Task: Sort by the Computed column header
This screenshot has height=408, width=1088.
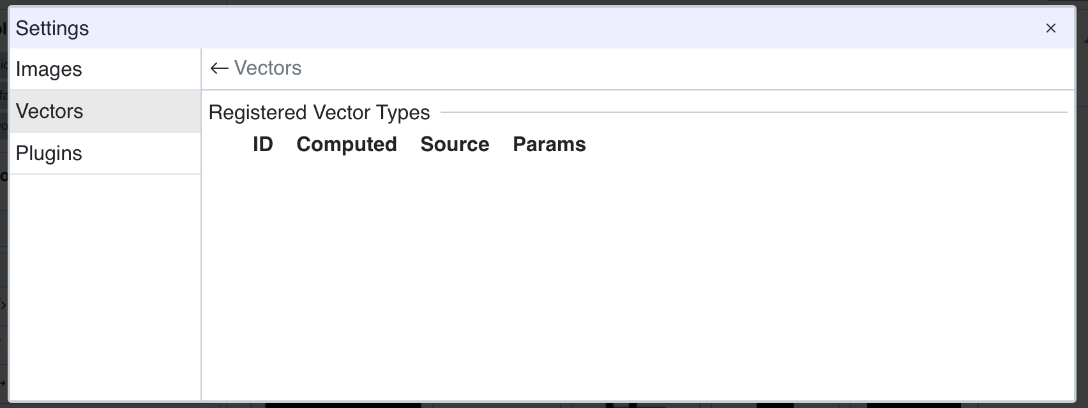Action: click(346, 144)
